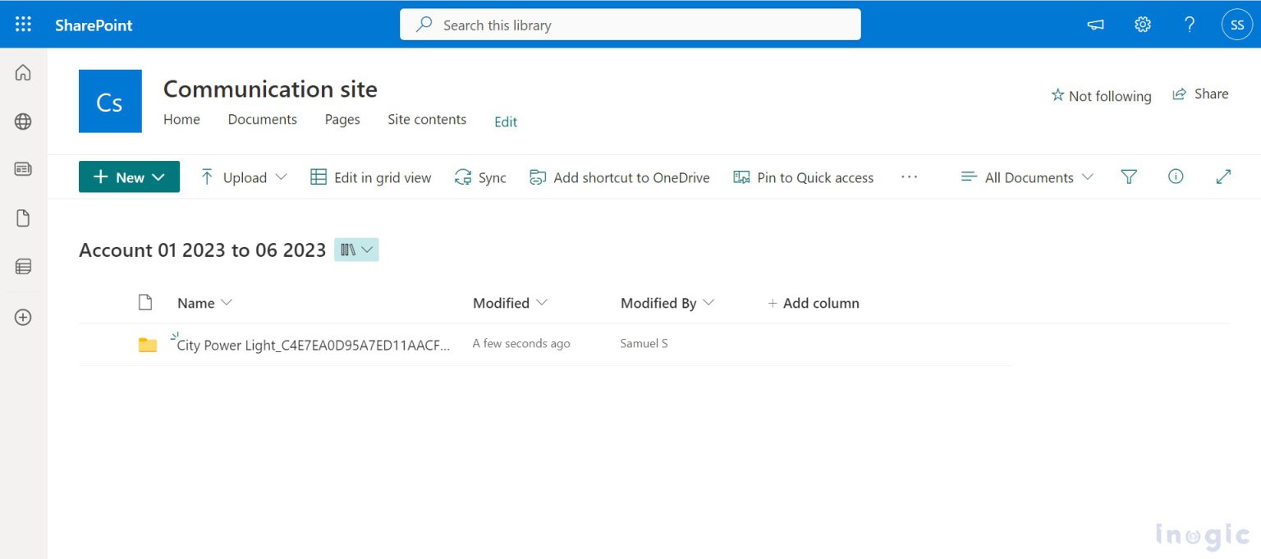The image size is (1261, 559).
Task: Expand content with the full-screen arrow icon
Action: (x=1223, y=177)
